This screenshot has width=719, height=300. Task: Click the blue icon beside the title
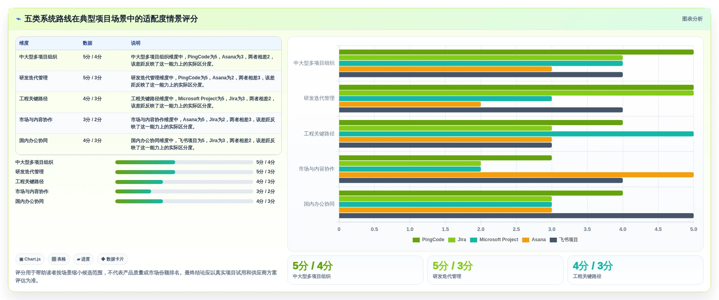(18, 19)
